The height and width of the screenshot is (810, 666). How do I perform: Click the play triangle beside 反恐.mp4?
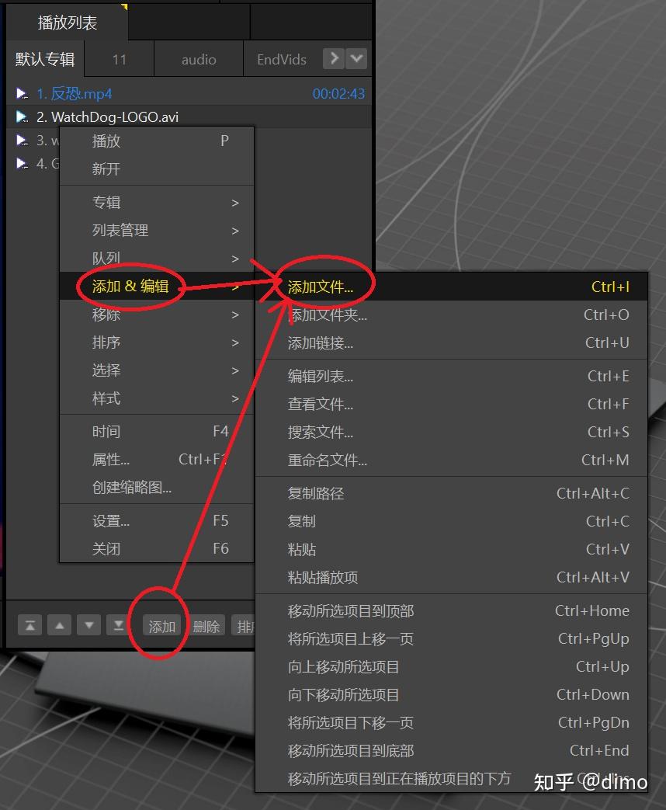click(21, 92)
